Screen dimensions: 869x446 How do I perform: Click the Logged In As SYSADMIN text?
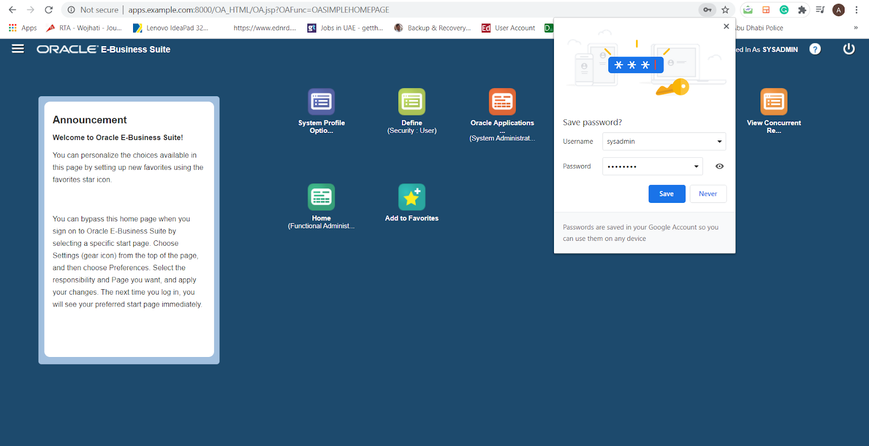coord(766,49)
